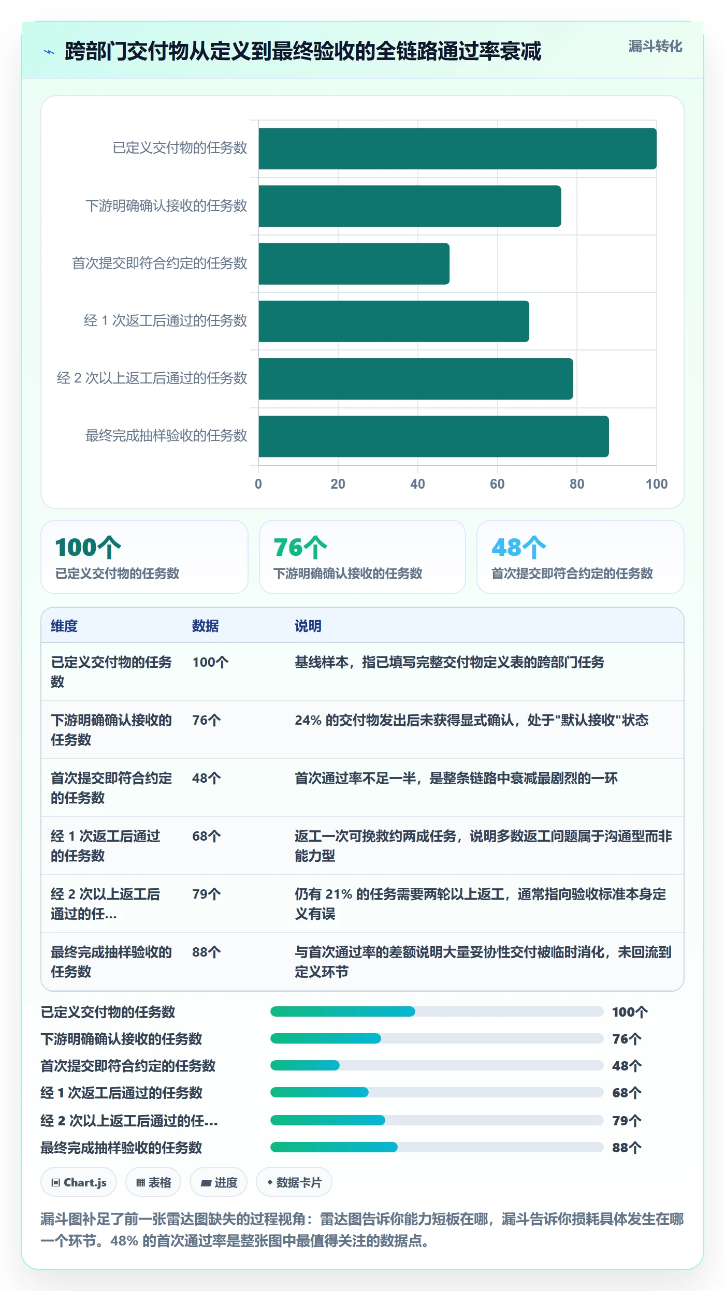Click the progress bar showing 79个
Viewport: 725px width, 1291px height.
click(437, 1120)
